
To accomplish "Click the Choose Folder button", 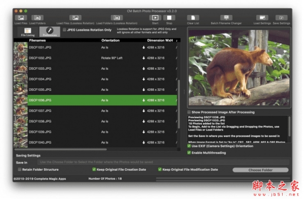I will [x=260, y=170].
